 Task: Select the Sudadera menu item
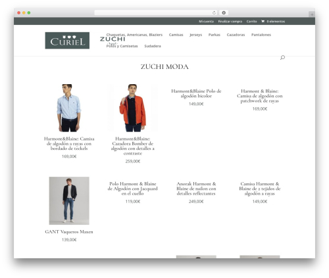(x=153, y=46)
